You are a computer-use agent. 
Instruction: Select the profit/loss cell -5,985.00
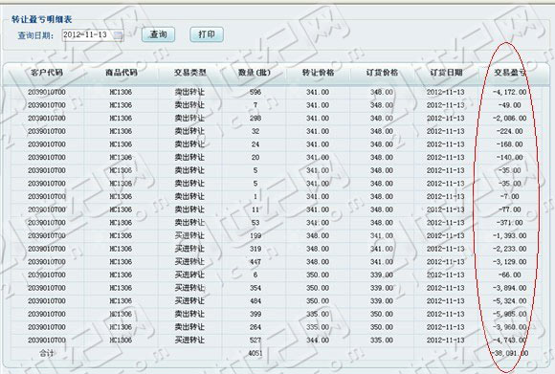coord(510,314)
